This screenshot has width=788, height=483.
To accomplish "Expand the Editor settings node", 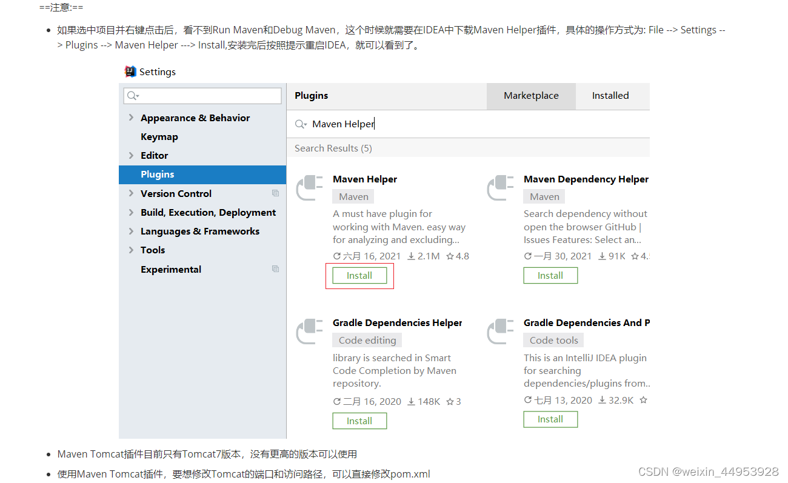I will coord(131,155).
